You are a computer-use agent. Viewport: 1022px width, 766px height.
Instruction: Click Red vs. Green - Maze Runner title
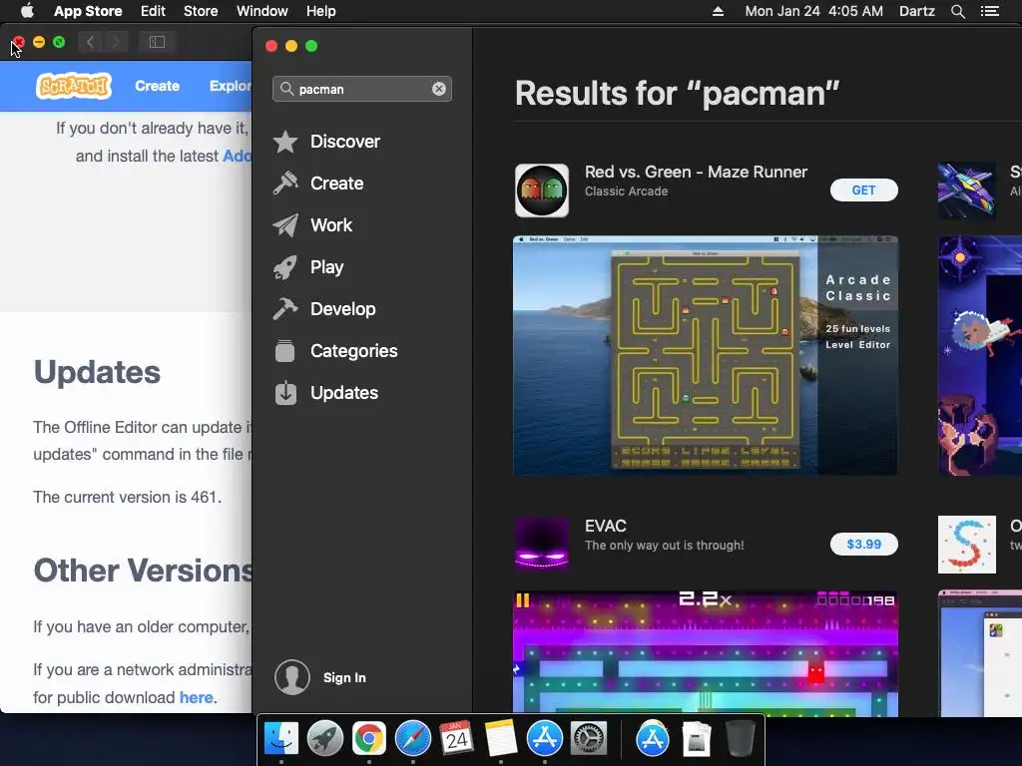coord(696,172)
